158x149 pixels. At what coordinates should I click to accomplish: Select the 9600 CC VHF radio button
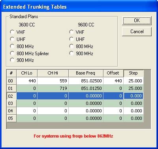coord(71,32)
